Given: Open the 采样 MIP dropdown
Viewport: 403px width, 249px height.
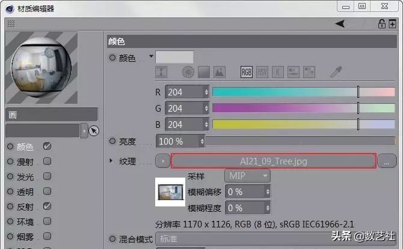Looking at the screenshot, I should coord(247,176).
